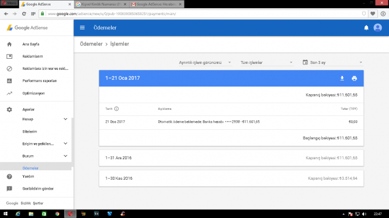The height and width of the screenshot is (218, 389).
Task: Select Sitelerim in the sidebar
Action: click(29, 131)
